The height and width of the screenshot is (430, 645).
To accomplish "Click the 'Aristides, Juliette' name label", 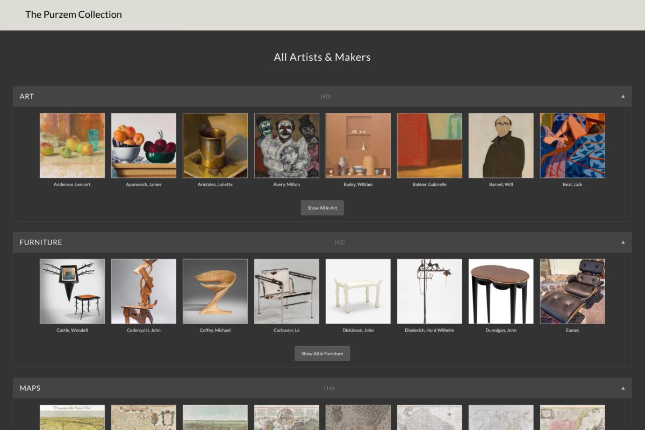I will (x=215, y=184).
